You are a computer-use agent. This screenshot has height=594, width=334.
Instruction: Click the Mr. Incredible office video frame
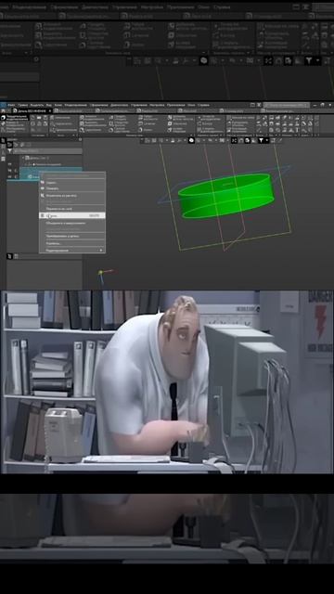167,381
